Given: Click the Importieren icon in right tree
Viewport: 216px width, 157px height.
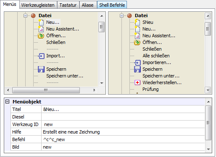Looking at the screenshot, I should coord(137,63).
